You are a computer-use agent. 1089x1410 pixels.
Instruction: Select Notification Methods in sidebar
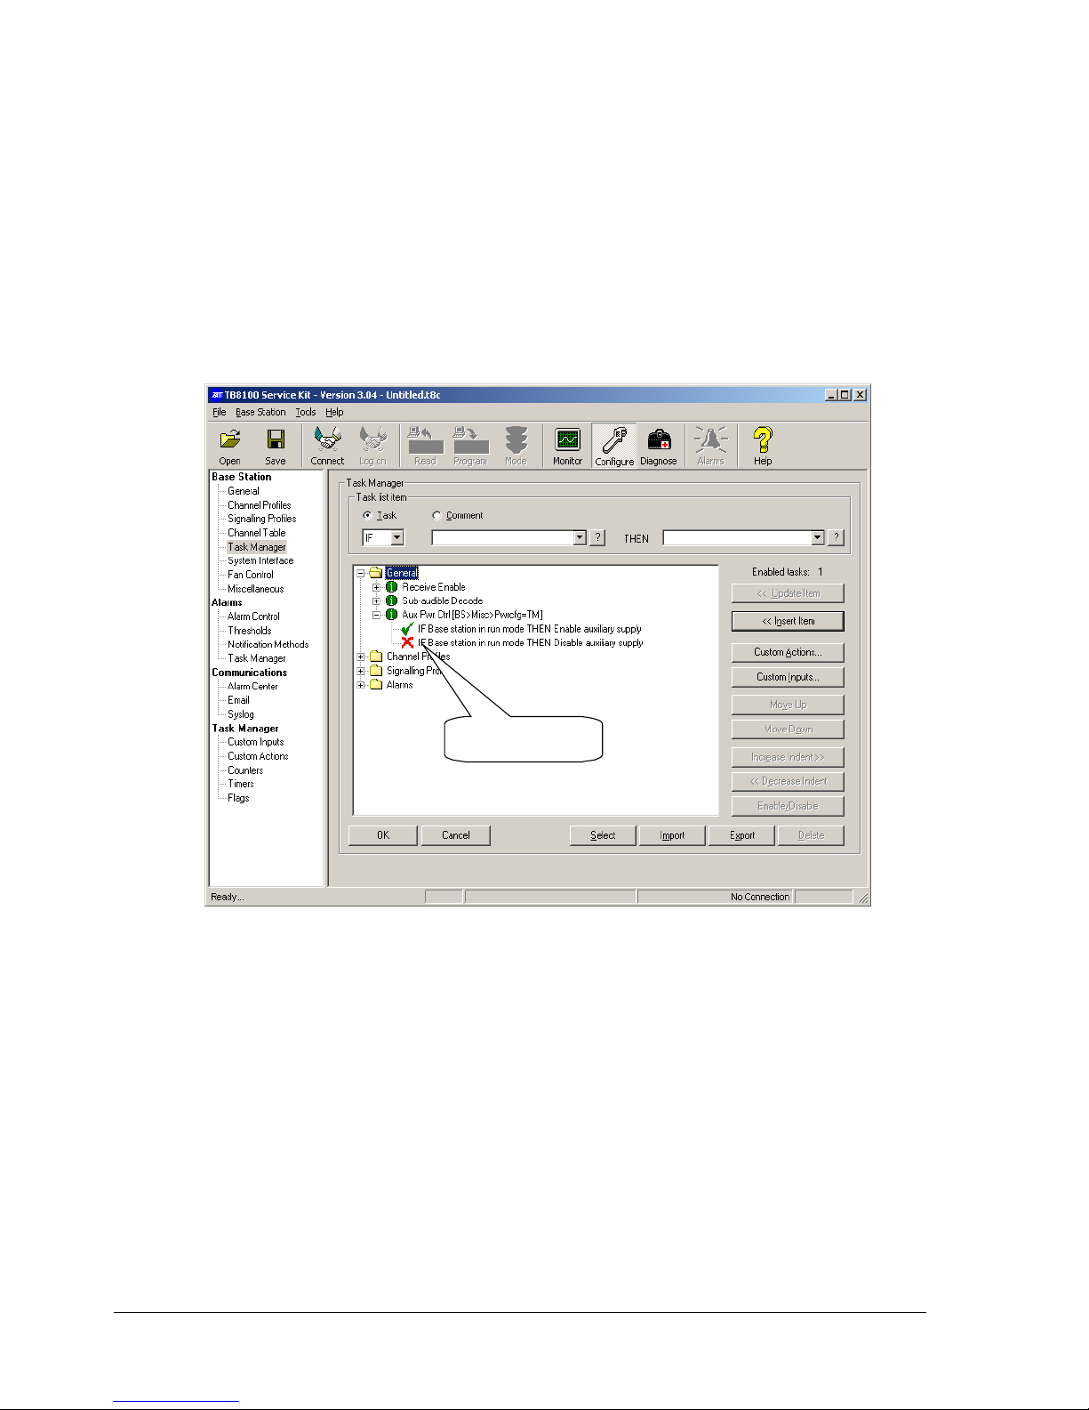pos(268,644)
